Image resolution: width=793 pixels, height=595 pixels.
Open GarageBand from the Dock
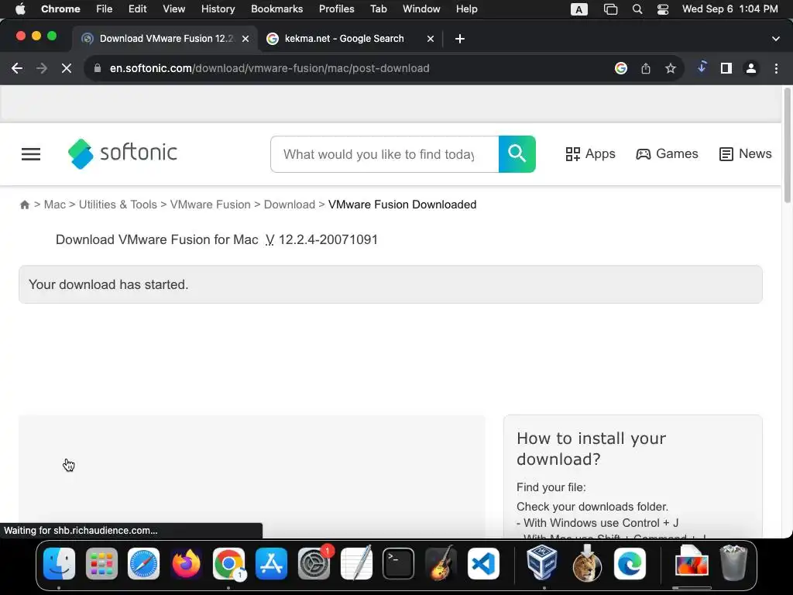pyautogui.click(x=441, y=564)
